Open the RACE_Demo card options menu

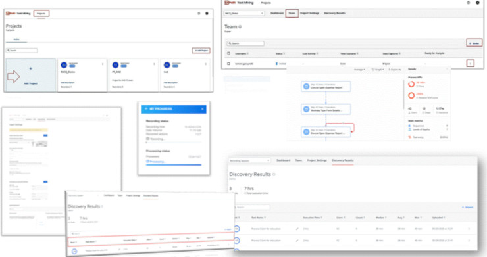point(103,64)
